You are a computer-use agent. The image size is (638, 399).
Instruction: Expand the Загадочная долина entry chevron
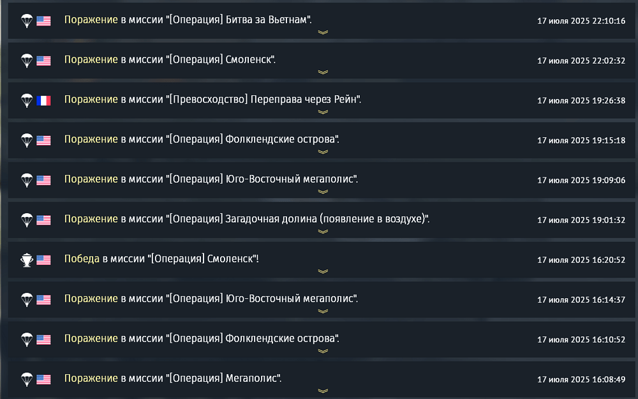(x=323, y=232)
